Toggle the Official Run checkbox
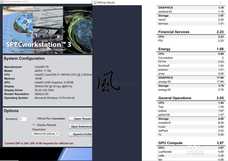The height and width of the screenshot is (161, 228). click(x=34, y=118)
